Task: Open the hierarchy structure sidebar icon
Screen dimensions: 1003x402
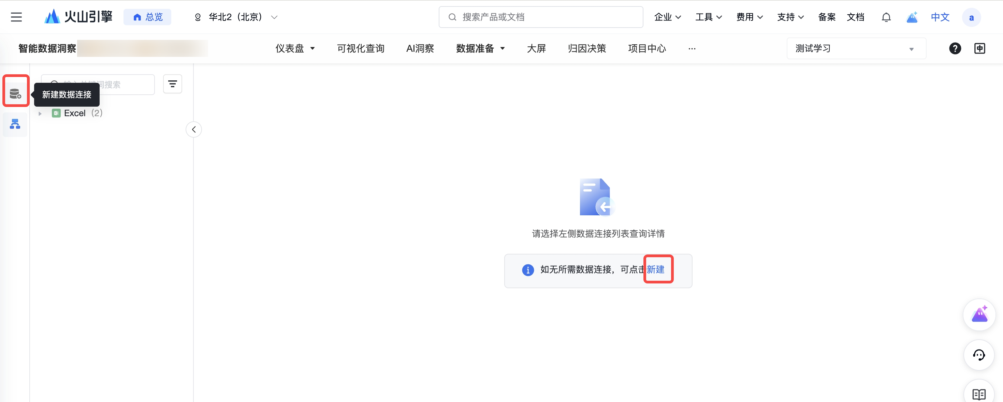Action: coord(15,124)
